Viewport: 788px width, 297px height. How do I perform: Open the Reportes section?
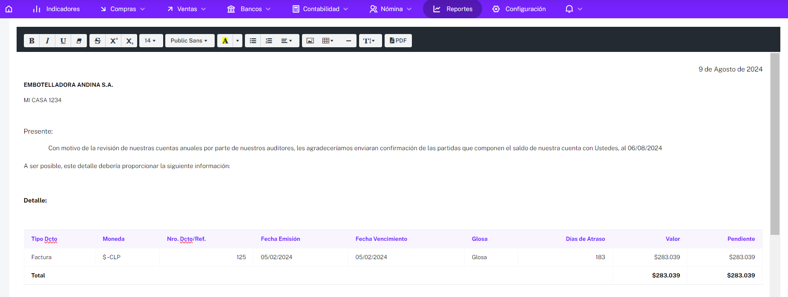click(452, 9)
